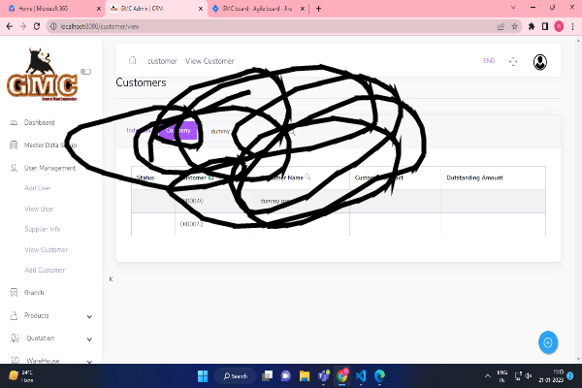Toggle the sidebar collapse switch near the logo
The width and height of the screenshot is (582, 388).
point(85,71)
